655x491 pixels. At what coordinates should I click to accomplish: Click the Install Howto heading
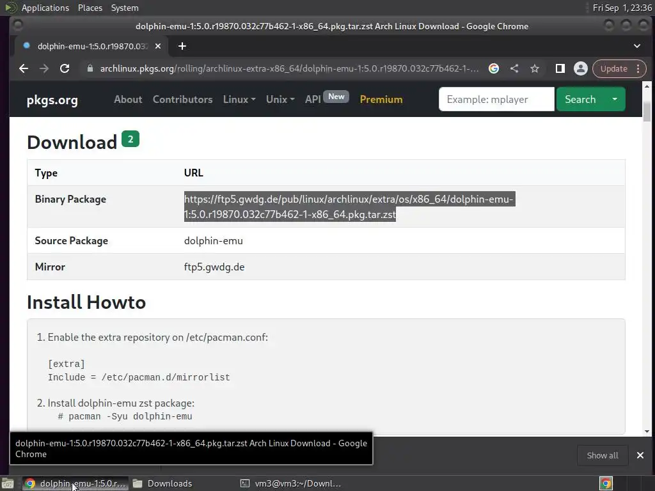pos(86,302)
